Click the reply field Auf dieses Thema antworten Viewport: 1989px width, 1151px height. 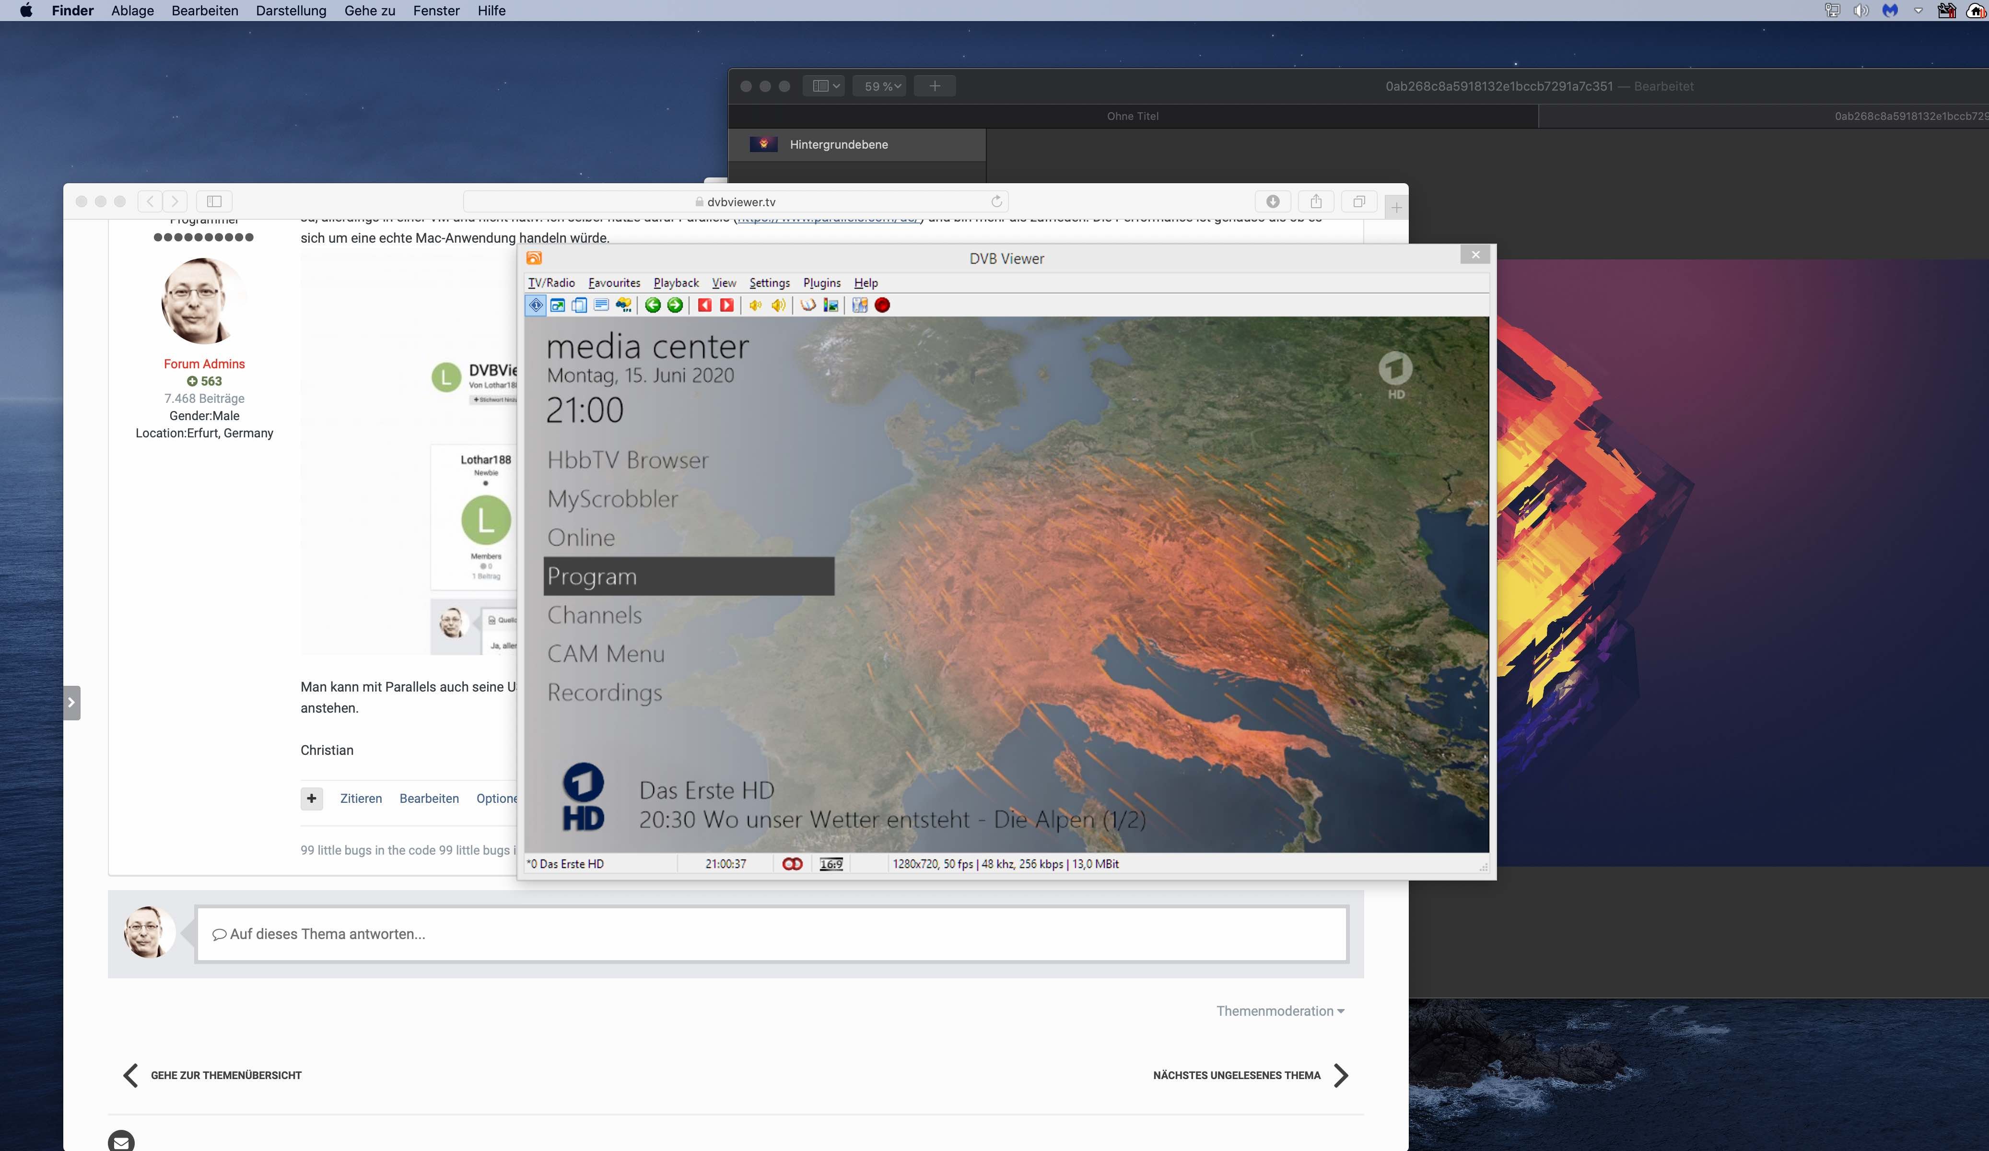coord(771,934)
